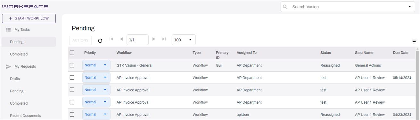Click the Workspace logo
The height and width of the screenshot is (120, 420).
pyautogui.click(x=25, y=6)
